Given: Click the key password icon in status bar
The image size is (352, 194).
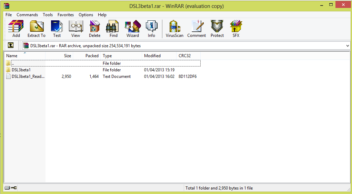Looking at the screenshot, I should coord(14,188).
